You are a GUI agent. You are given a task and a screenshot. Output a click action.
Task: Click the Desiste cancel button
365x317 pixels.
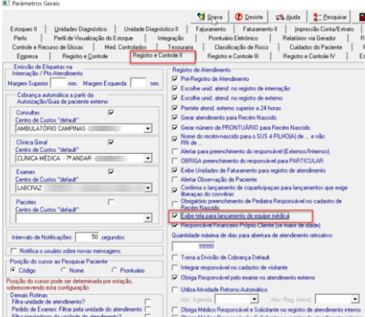pyautogui.click(x=249, y=17)
